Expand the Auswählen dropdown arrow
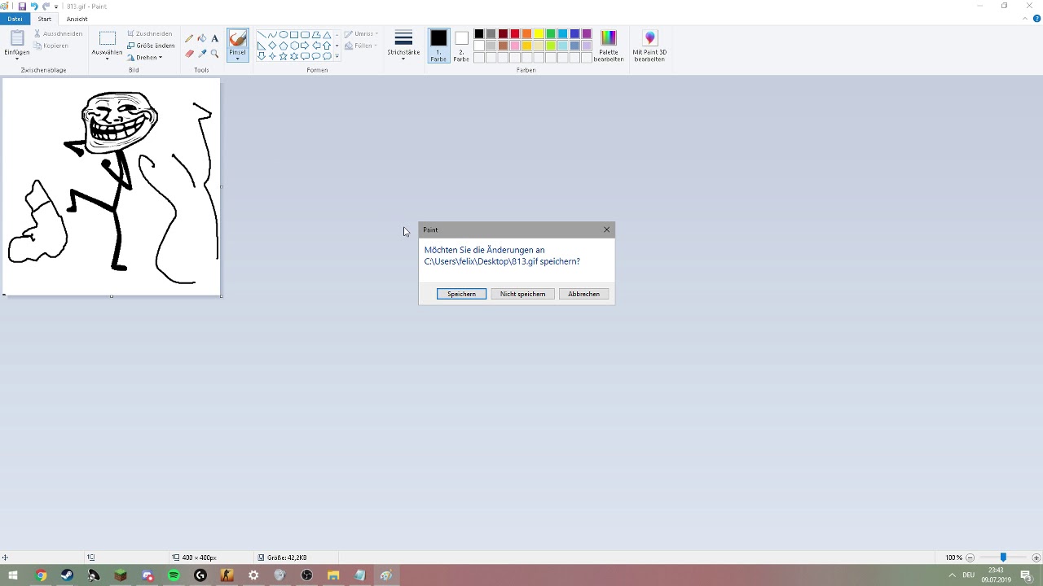 (107, 59)
